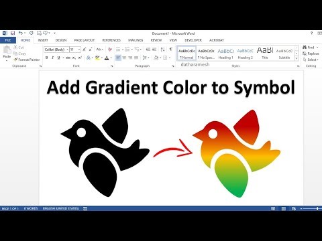This screenshot has width=322, height=241.
Task: Save the document from Quick Access toolbar
Action: (13, 33)
